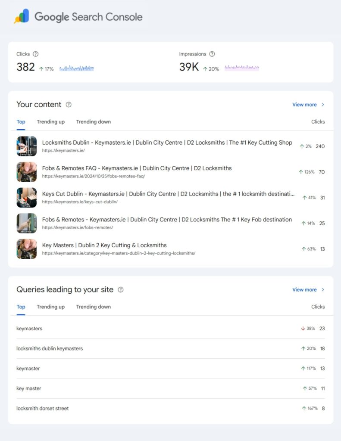
Task: Expand View more chevron in Your content
Action: click(323, 105)
